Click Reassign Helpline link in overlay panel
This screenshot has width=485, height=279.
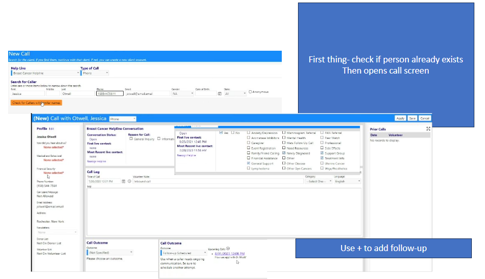coord(186,155)
